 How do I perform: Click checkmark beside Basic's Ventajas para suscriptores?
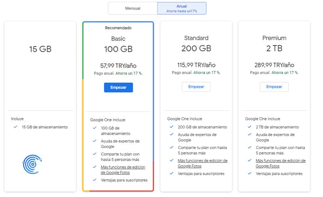click(x=94, y=180)
